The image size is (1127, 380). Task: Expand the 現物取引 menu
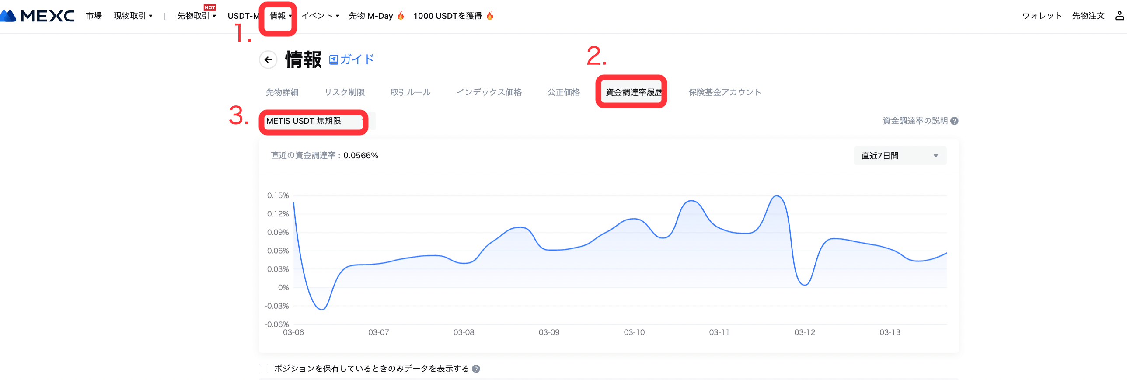tap(133, 16)
